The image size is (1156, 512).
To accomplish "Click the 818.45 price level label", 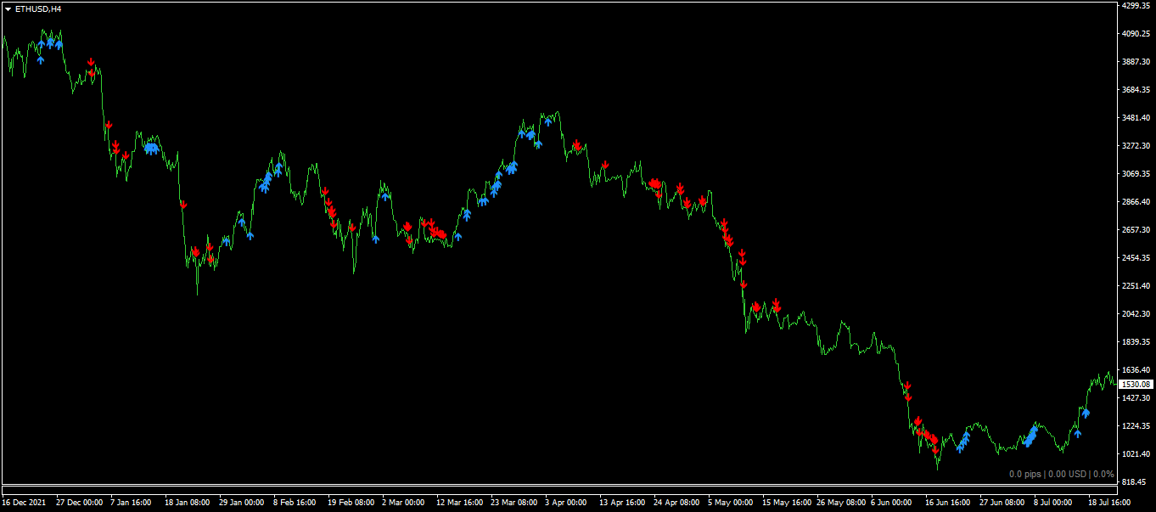I will [1134, 482].
